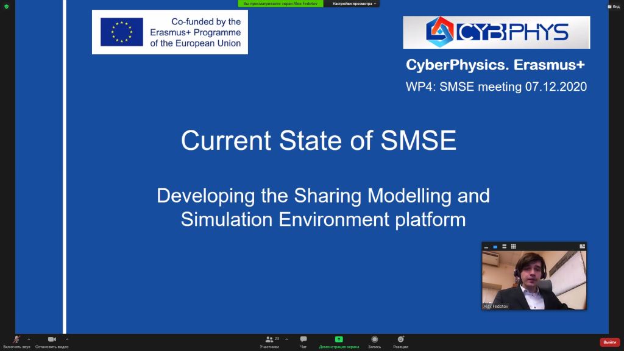Click Alex Fedotov video thumbnail
Viewport: 624px width, 351px height.
pyautogui.click(x=534, y=280)
